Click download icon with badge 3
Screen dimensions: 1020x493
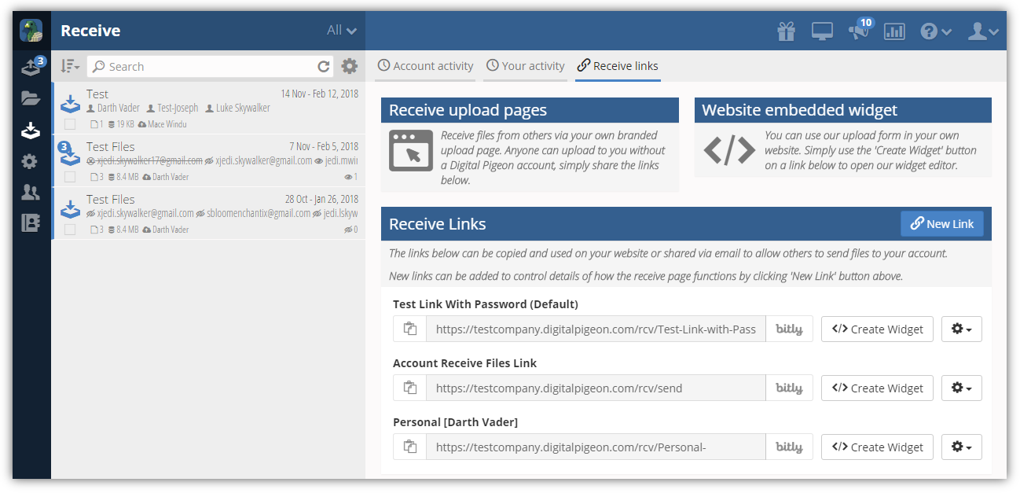(x=69, y=155)
